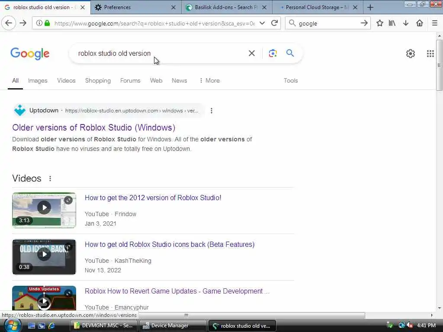Open the search Tools options
This screenshot has height=332, width=443.
tap(291, 80)
